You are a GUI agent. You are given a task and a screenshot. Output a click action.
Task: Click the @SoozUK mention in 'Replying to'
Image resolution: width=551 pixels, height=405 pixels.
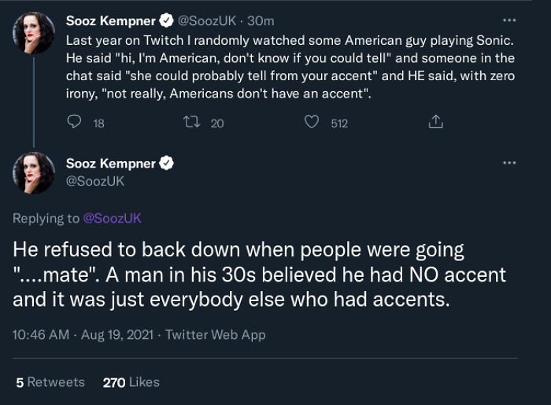(113, 218)
